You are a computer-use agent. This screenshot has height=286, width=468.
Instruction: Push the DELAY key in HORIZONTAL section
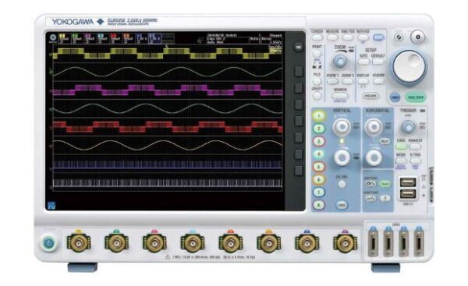[x=385, y=141]
